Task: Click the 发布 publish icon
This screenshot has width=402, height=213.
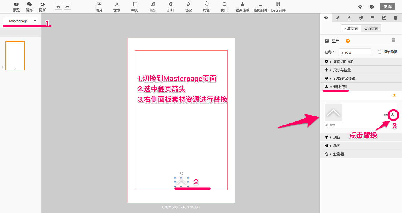Action: coord(29,4)
